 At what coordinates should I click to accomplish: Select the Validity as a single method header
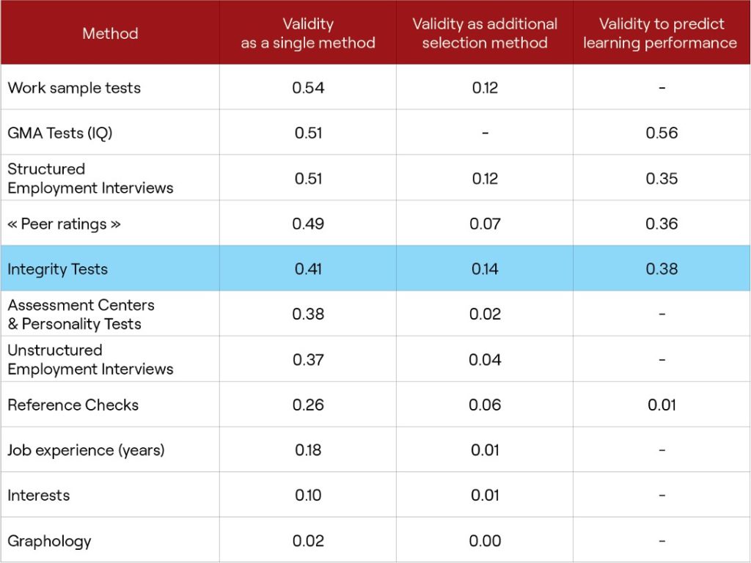pos(307,33)
